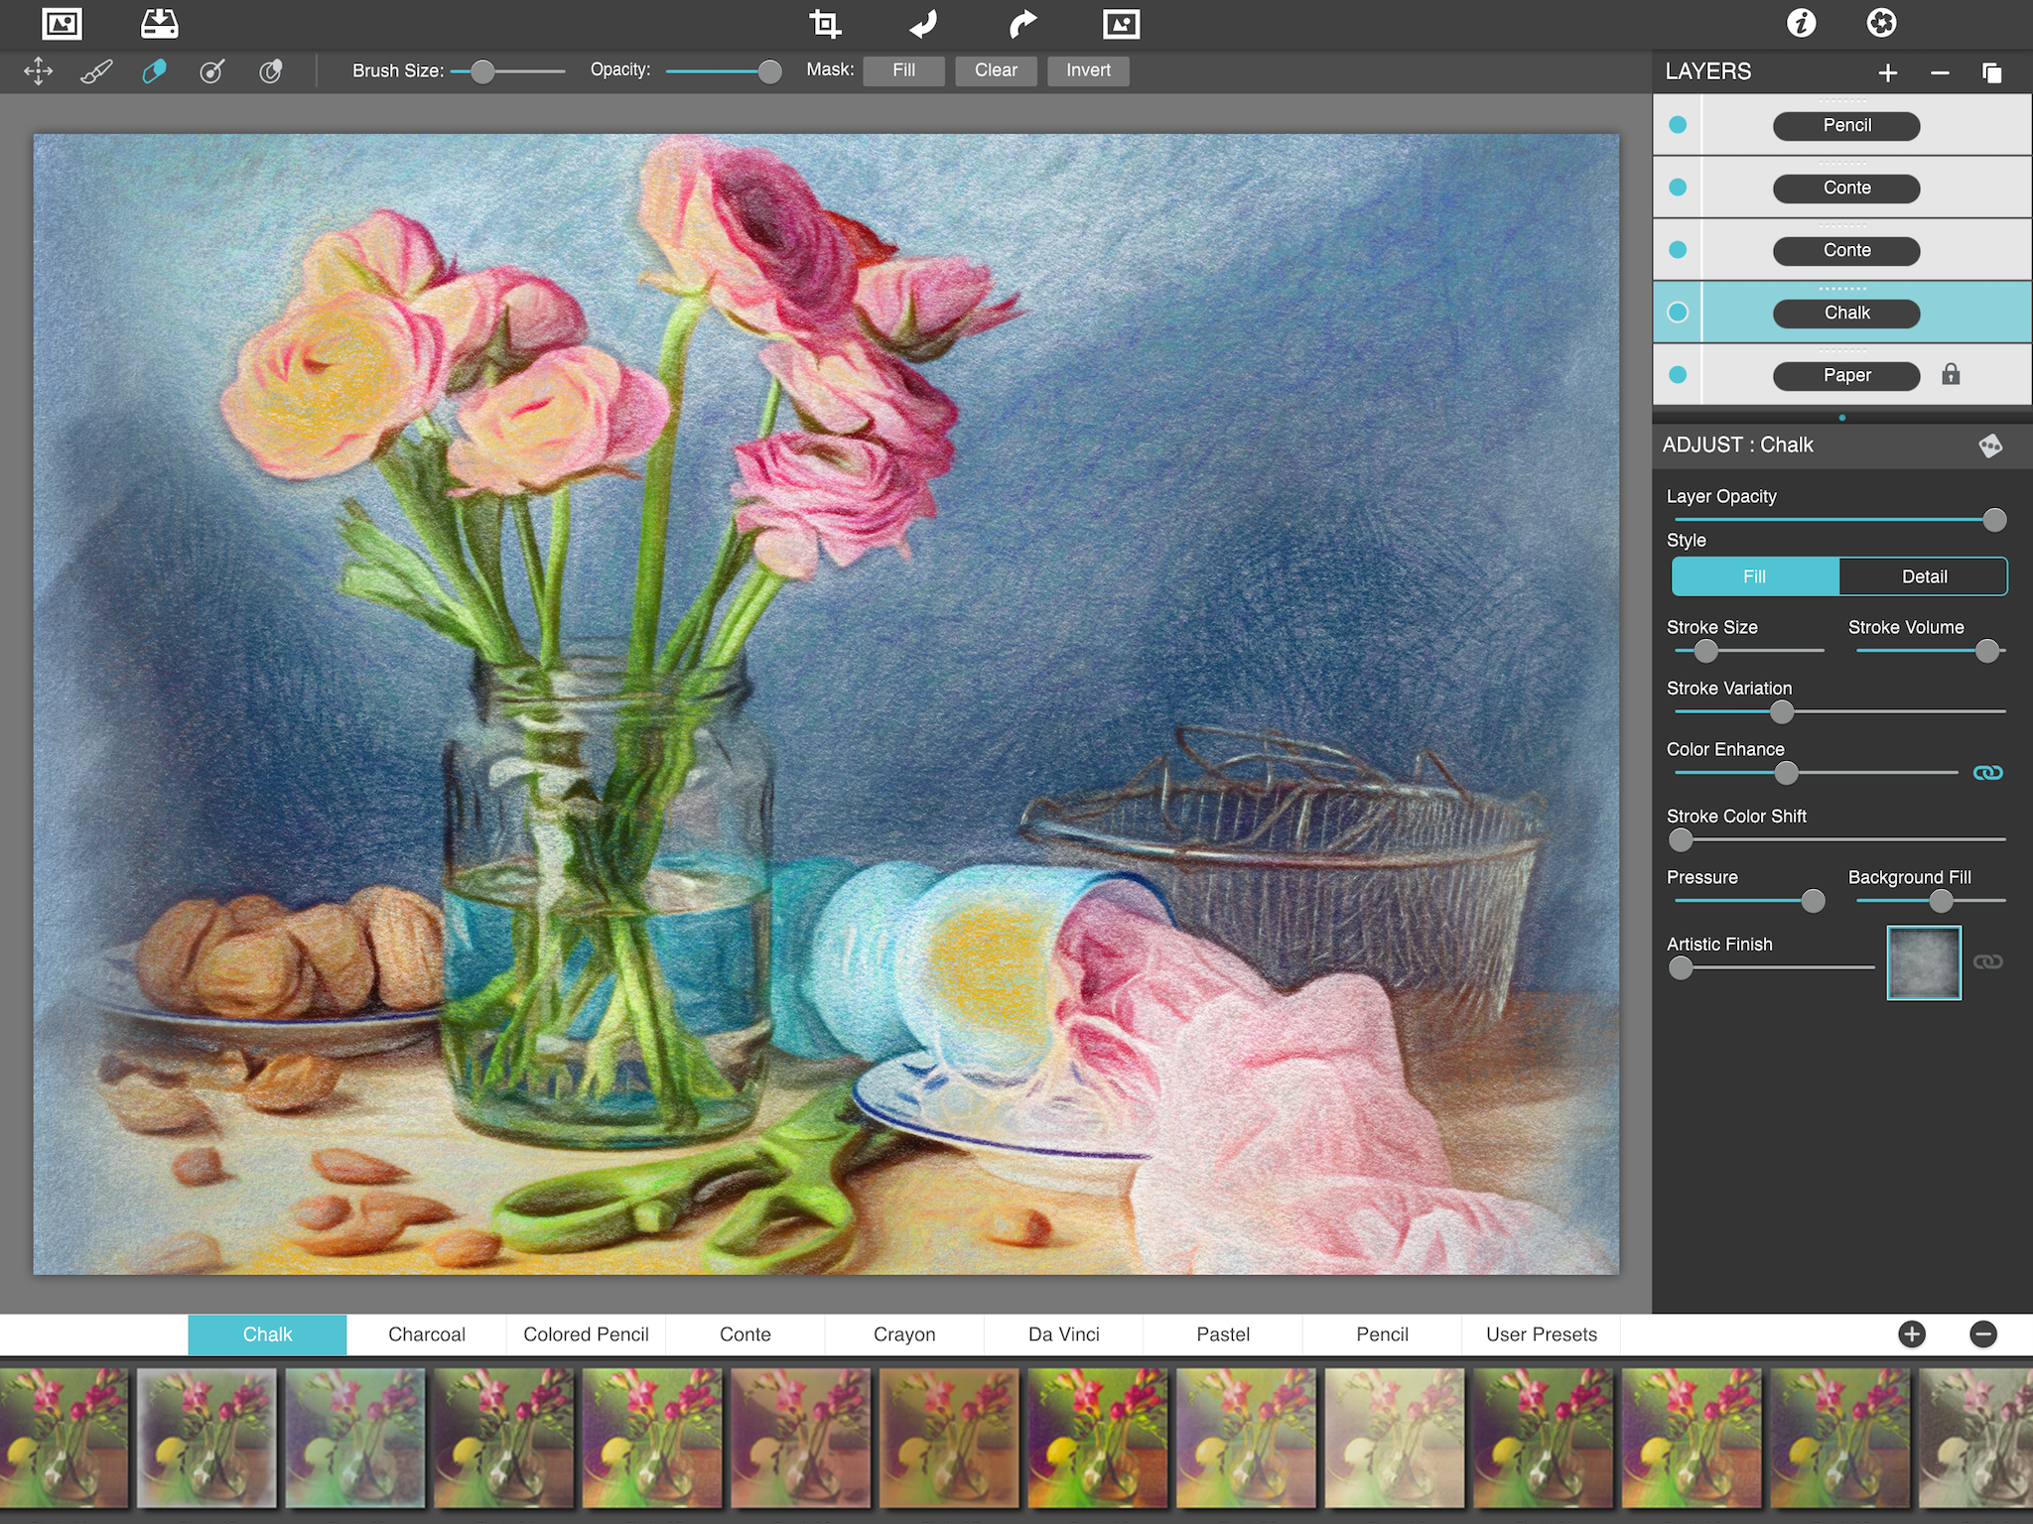Click the Invert mask button
The width and height of the screenshot is (2033, 1524).
pos(1088,70)
